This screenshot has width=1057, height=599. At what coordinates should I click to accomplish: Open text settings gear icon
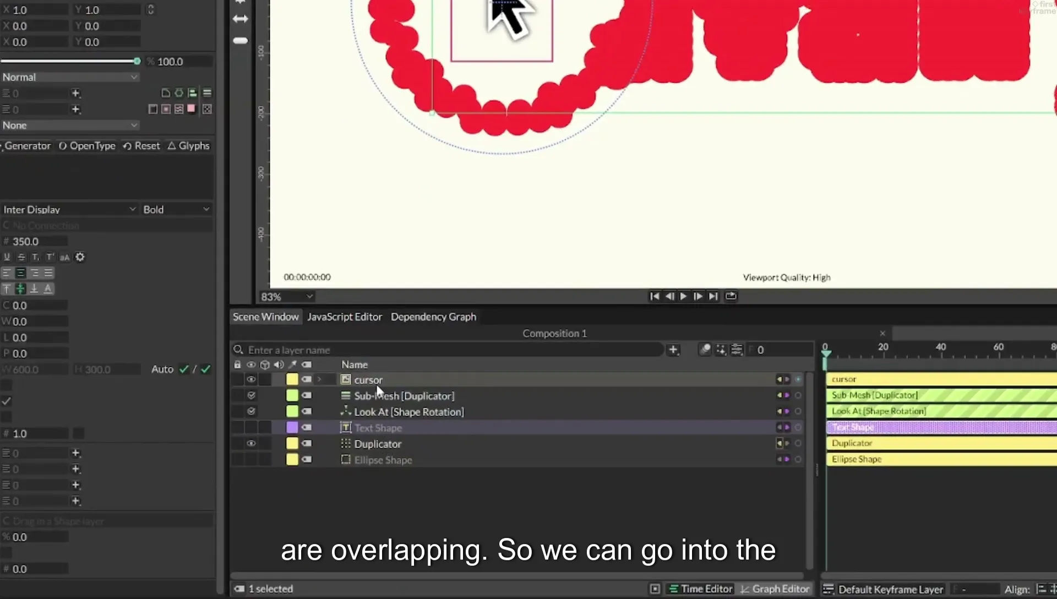[x=80, y=257]
